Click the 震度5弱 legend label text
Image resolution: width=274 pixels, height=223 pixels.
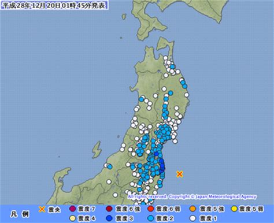[x=251, y=209]
